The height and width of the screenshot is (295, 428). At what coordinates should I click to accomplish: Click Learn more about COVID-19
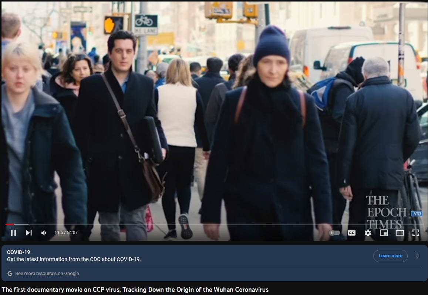tap(390, 256)
